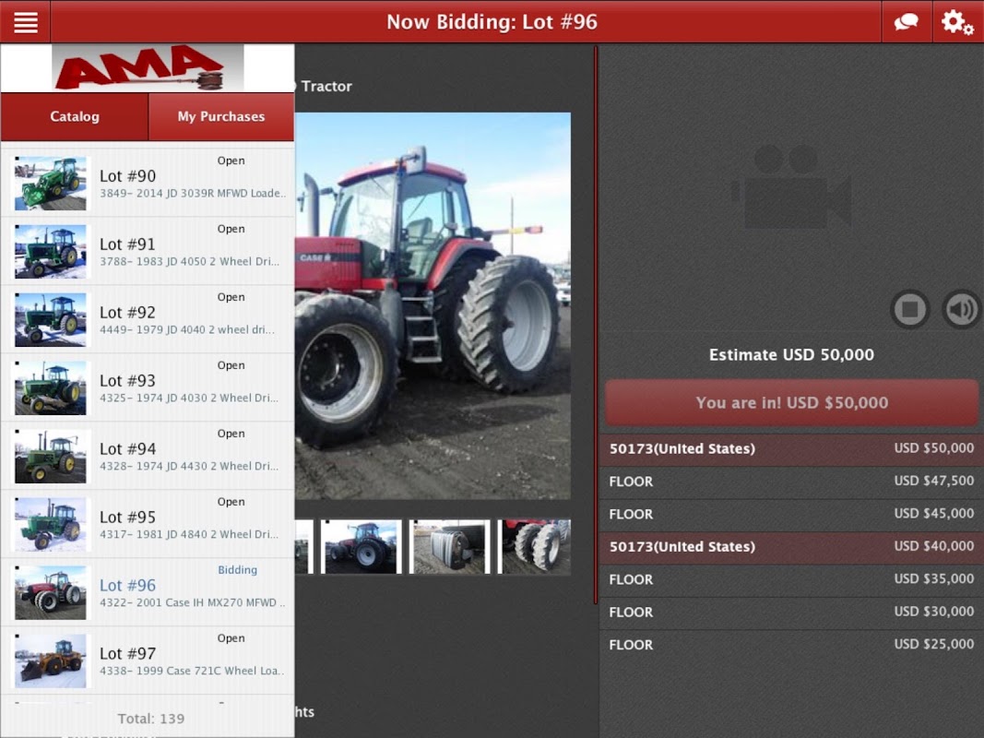Select Lot #94 1974 JD 4430
This screenshot has width=984, height=738.
[x=148, y=456]
